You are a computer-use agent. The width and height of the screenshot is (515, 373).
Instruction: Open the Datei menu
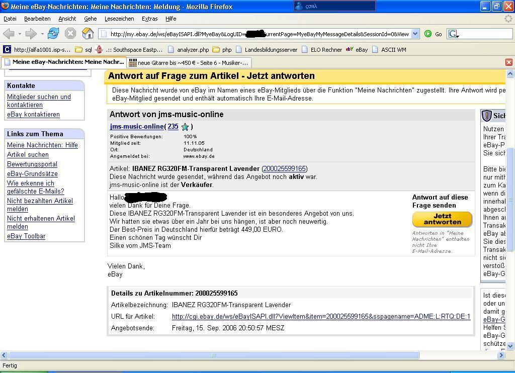[x=10, y=19]
